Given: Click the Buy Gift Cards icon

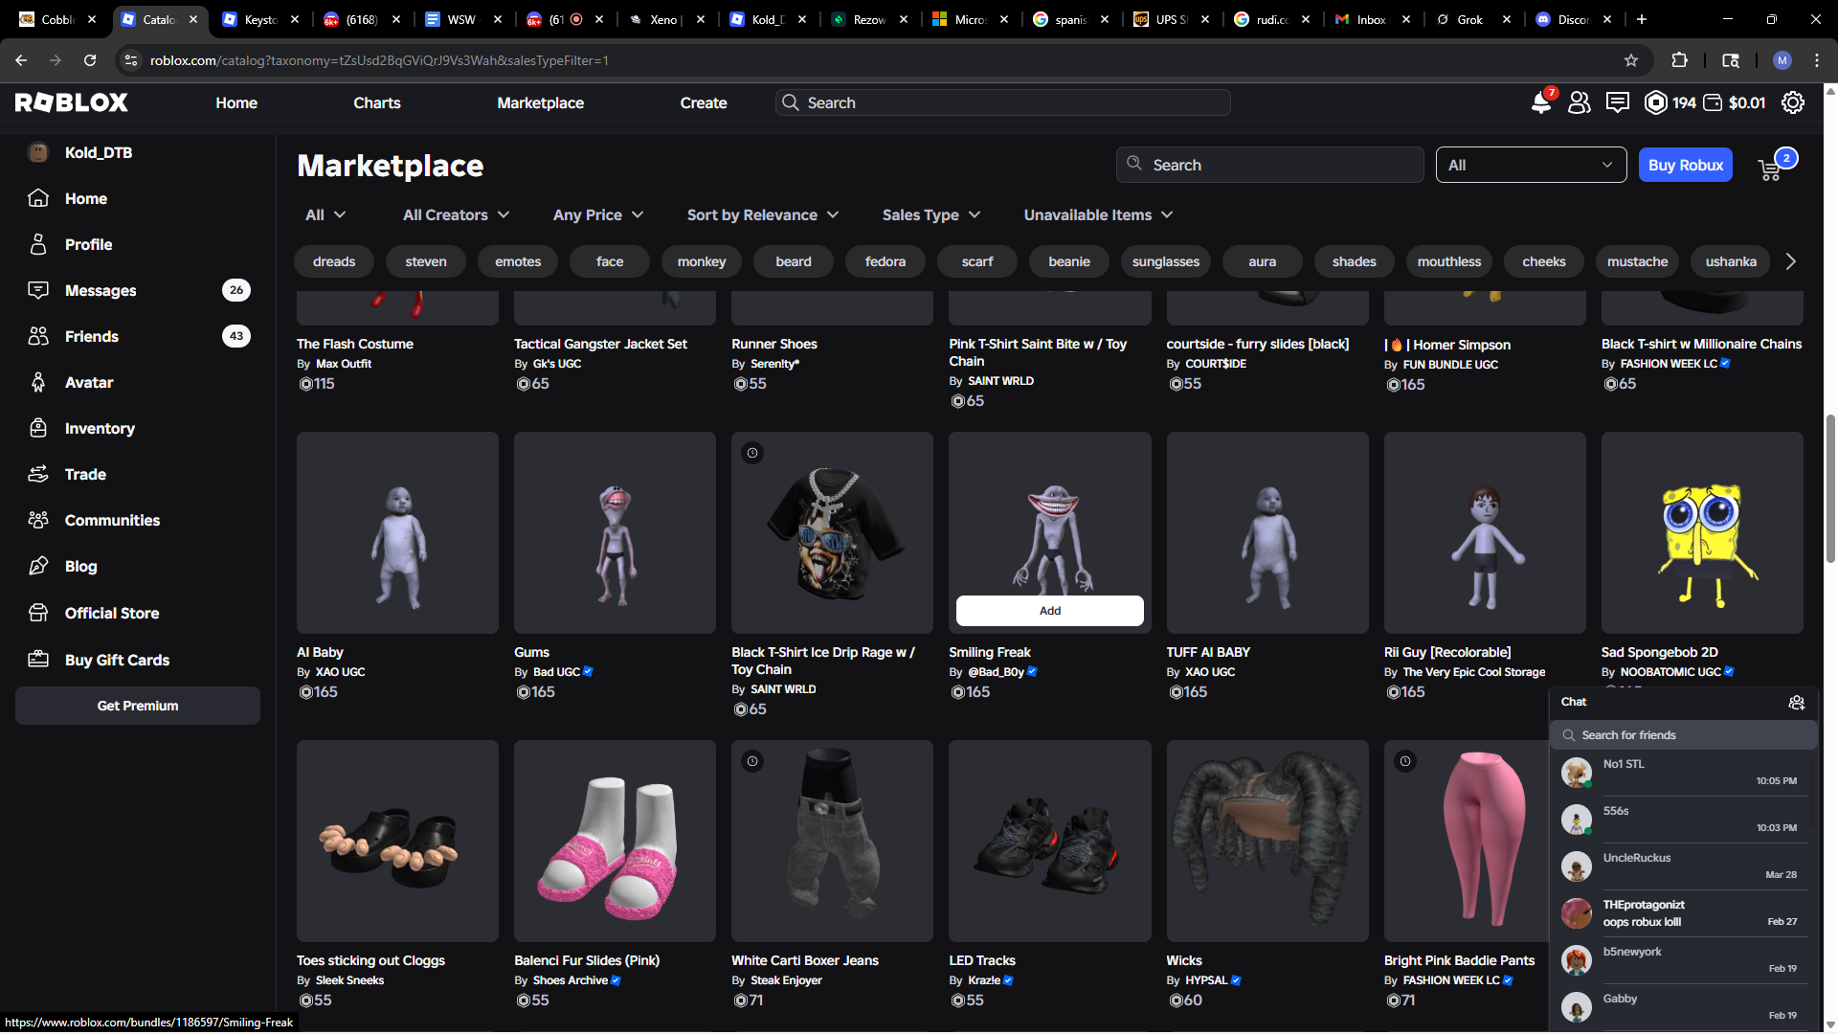Looking at the screenshot, I should point(38,660).
